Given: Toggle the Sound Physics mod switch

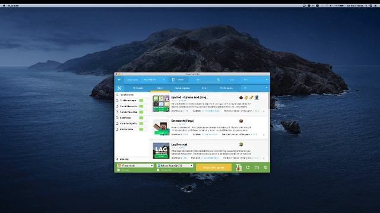Looking at the screenshot, I should (141, 106).
